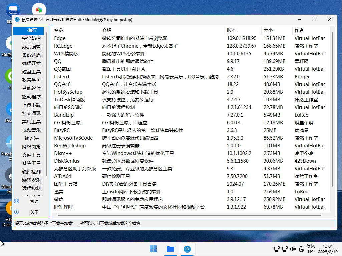Choose the Bandizip module row
342x256 pixels.
(x=191, y=115)
